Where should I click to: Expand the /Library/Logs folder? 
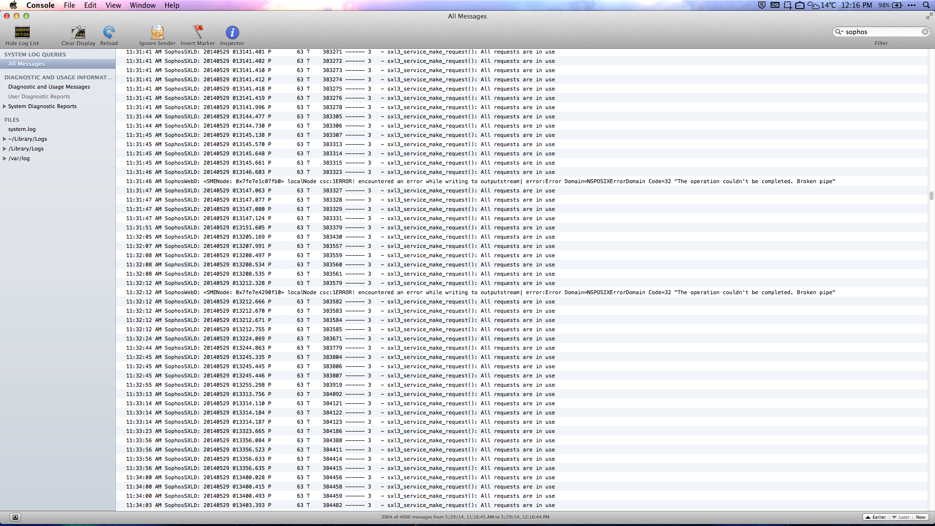(5, 149)
